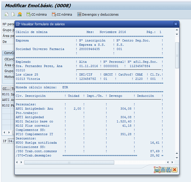
Task: Open the overview icon in toolbar
Action: tap(20, 14)
